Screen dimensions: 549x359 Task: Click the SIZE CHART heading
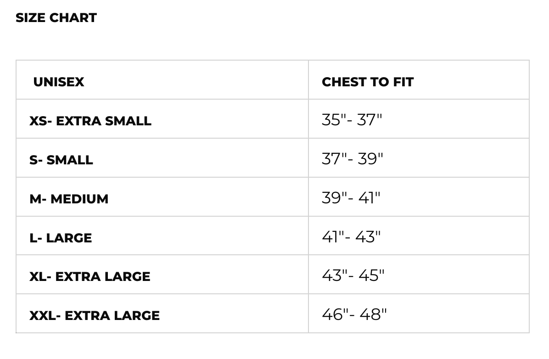(56, 18)
